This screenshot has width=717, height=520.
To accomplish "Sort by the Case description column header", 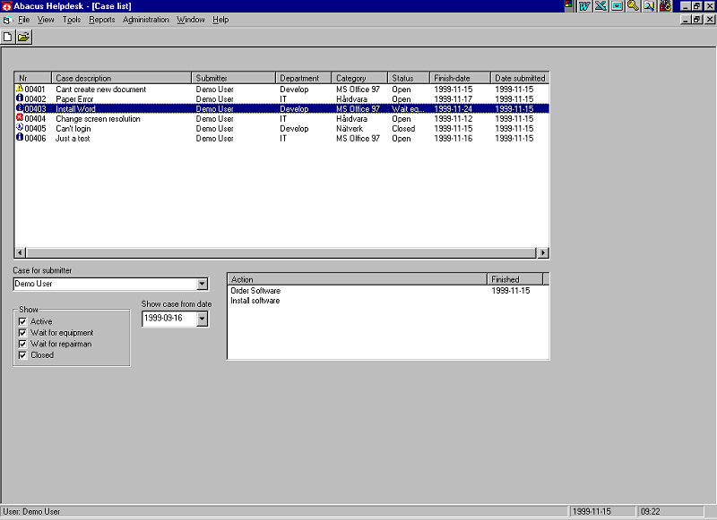I will 121,78.
